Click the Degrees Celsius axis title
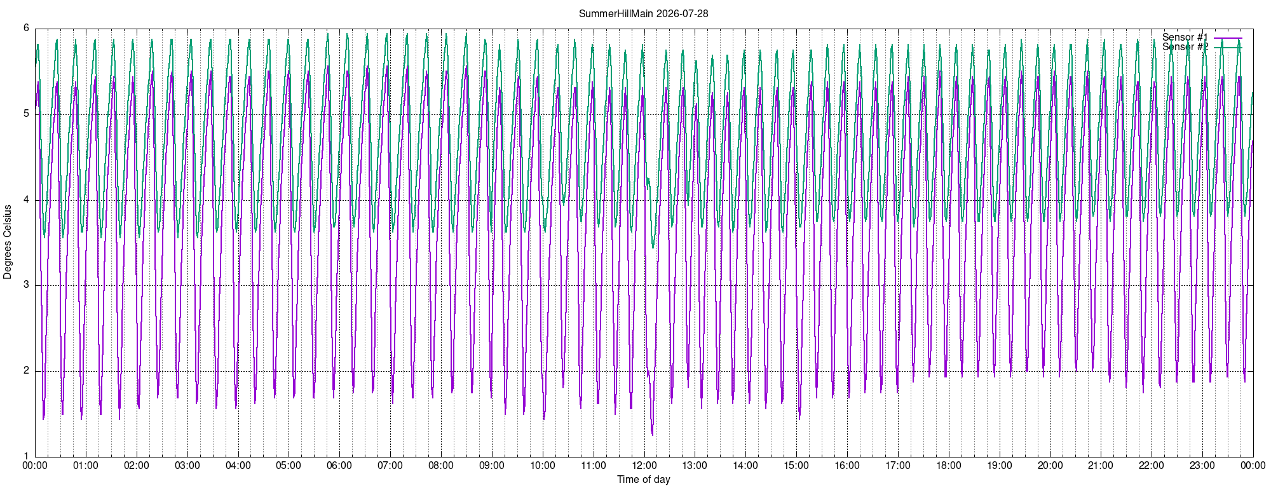The width and height of the screenshot is (1271, 488). (x=8, y=242)
